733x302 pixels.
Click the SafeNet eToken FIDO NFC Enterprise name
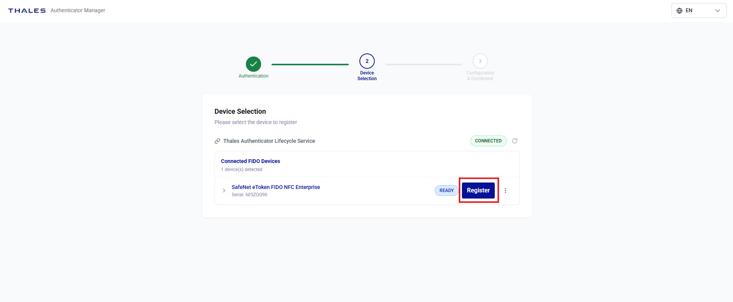276,187
